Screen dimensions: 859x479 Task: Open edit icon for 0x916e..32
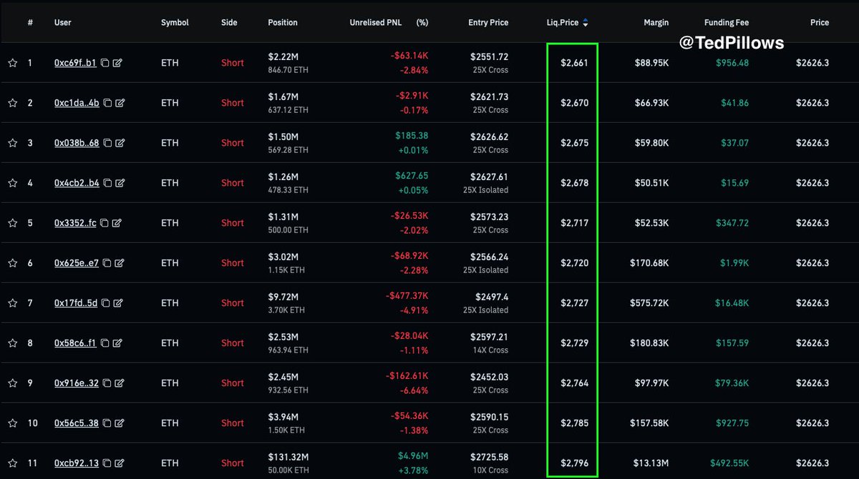pyautogui.click(x=117, y=383)
